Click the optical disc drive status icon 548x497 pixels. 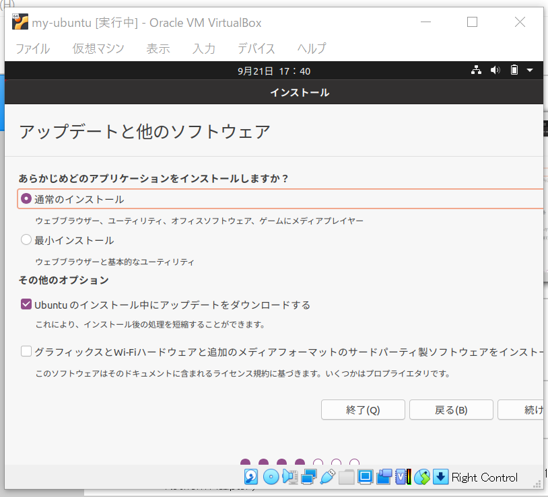click(271, 477)
